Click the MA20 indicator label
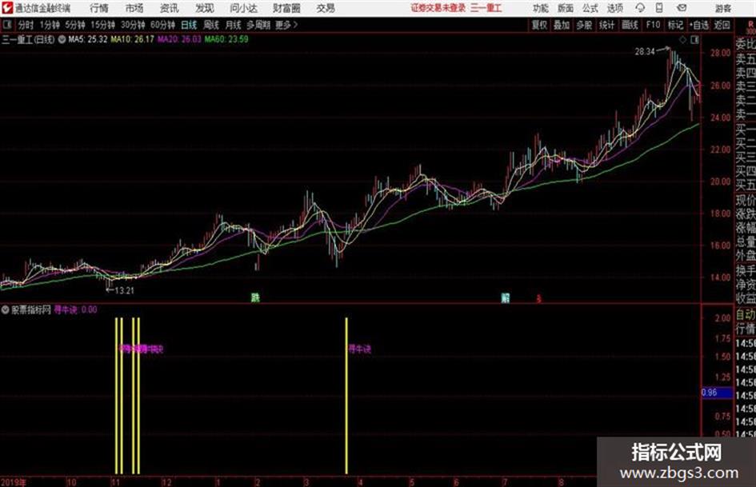The image size is (756, 487). tap(179, 39)
